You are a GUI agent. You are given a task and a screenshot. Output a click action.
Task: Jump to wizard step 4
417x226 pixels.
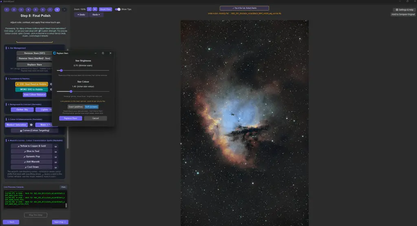pyautogui.click(x=28, y=10)
